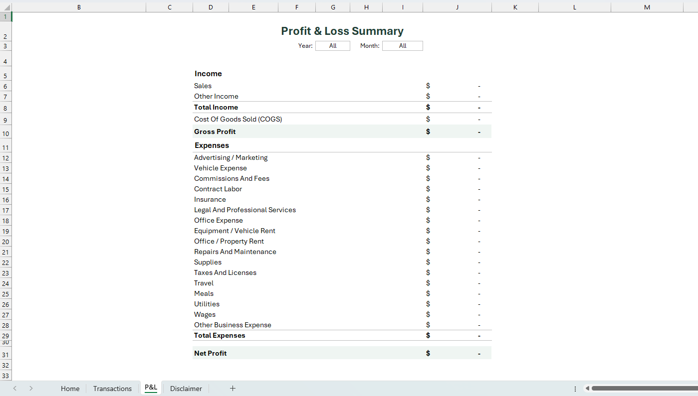Go to next sheet tab arrow
698x396 pixels.
(x=31, y=389)
